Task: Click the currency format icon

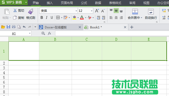Action: (164, 11)
